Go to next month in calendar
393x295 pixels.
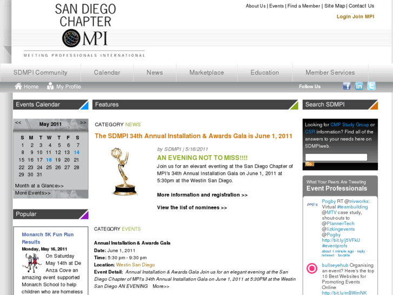[x=83, y=123]
